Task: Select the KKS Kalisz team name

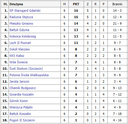Action: [17, 56]
